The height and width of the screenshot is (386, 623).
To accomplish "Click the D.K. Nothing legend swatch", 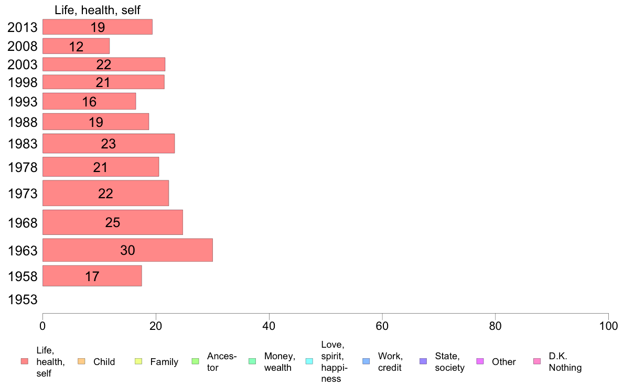I will (x=537, y=361).
